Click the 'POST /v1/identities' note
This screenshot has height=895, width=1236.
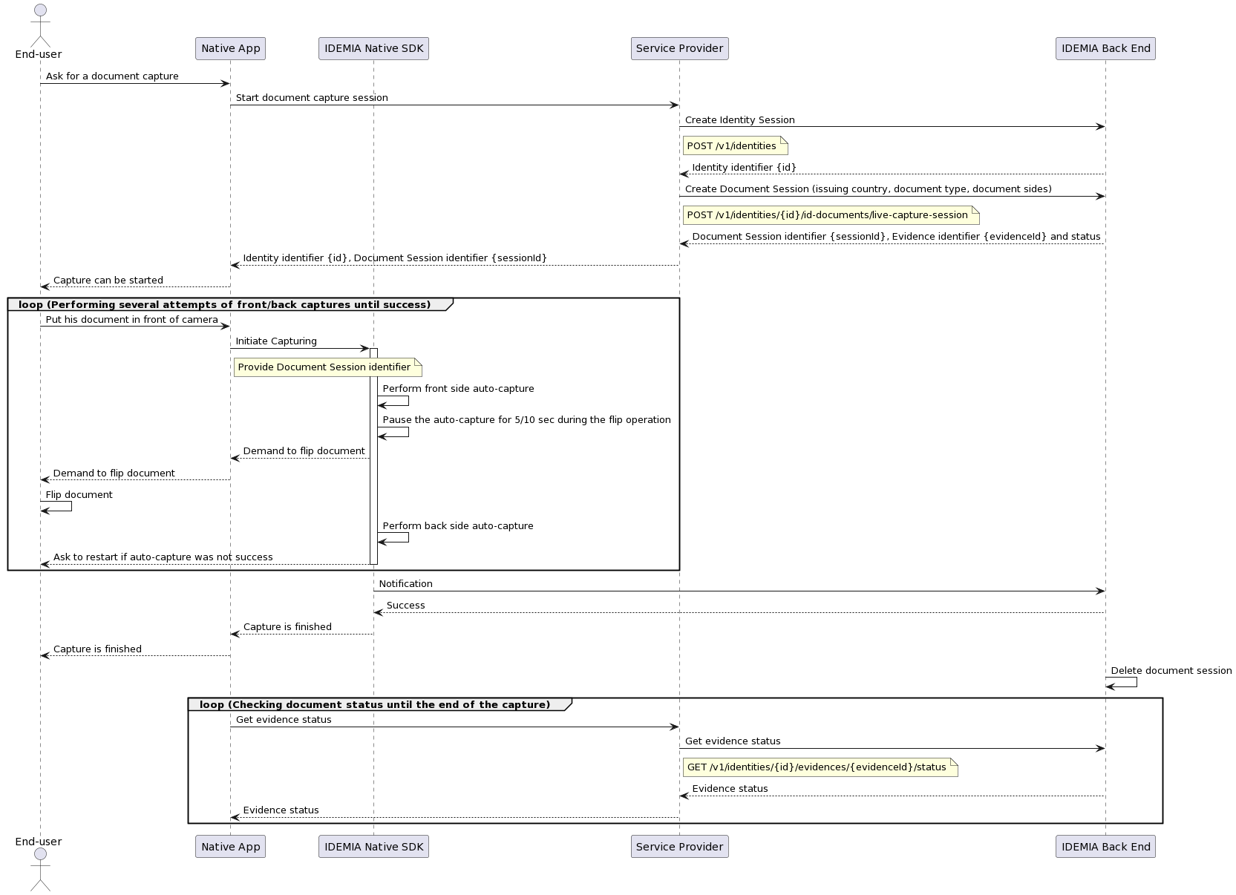(735, 145)
